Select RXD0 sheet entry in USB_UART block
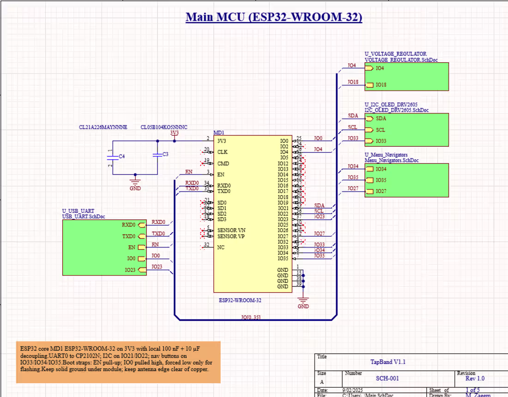 point(133,225)
